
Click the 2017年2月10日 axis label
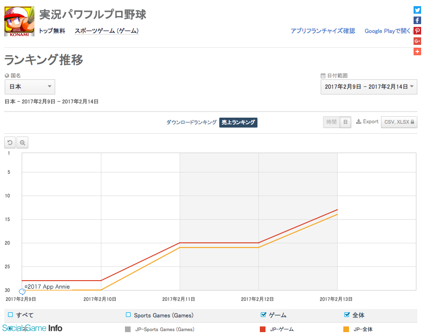pos(100,299)
